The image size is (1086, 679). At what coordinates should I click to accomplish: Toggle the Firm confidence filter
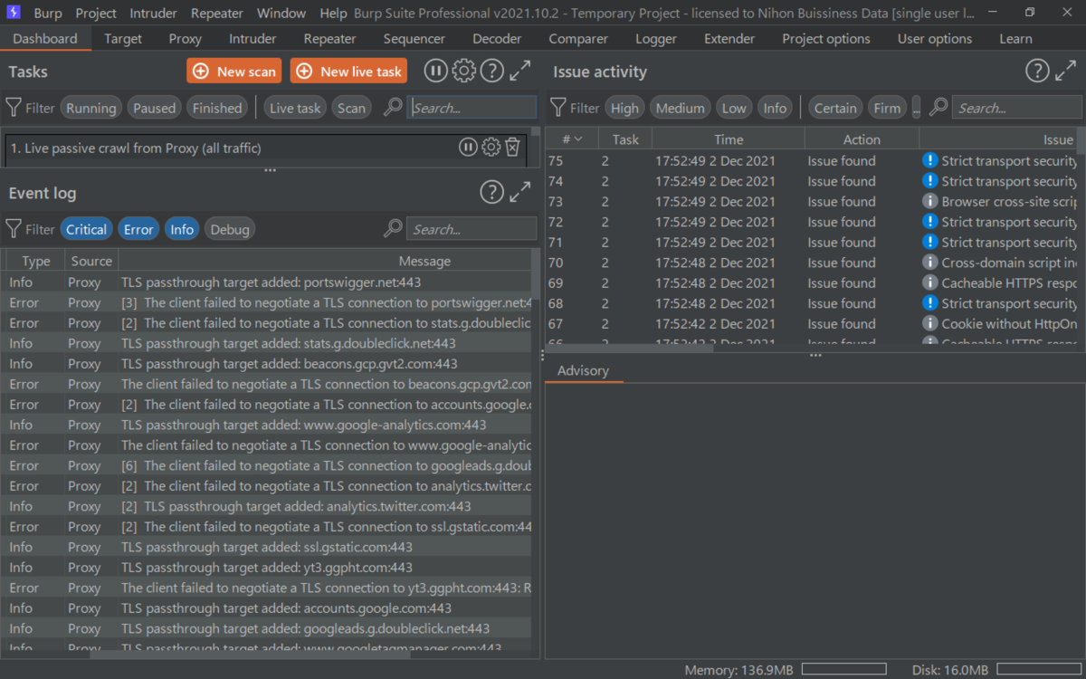coord(887,108)
